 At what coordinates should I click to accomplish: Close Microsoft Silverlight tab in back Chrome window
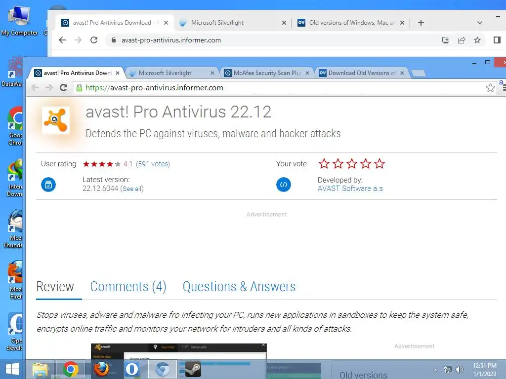(x=284, y=23)
